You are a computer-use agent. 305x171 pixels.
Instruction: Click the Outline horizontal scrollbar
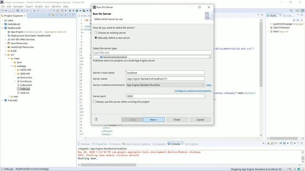tap(284, 138)
